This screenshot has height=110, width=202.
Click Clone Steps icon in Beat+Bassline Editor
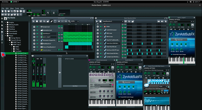pyautogui.click(x=166, y=21)
